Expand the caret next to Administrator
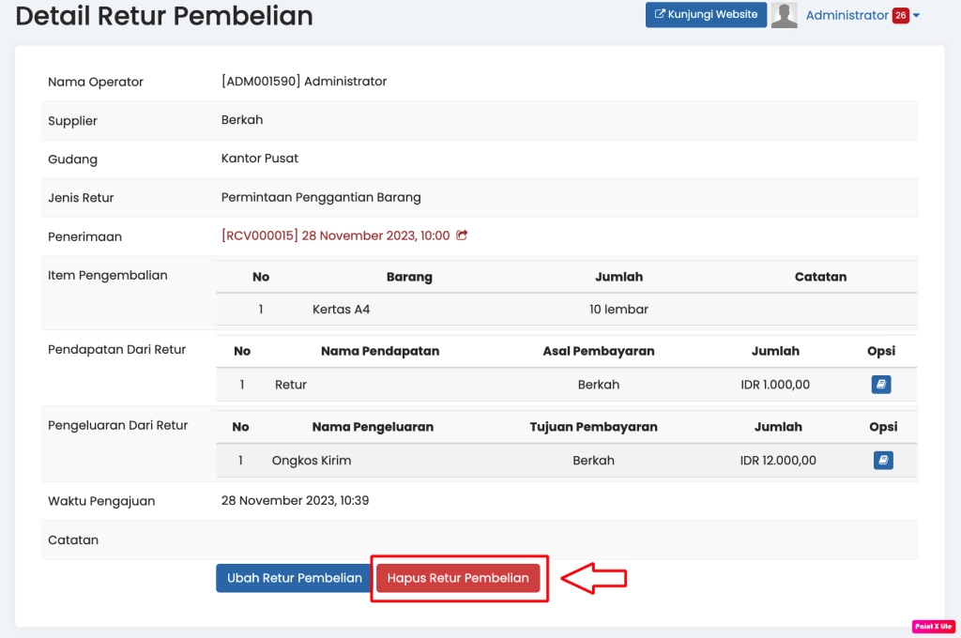Image resolution: width=961 pixels, height=638 pixels. [917, 16]
